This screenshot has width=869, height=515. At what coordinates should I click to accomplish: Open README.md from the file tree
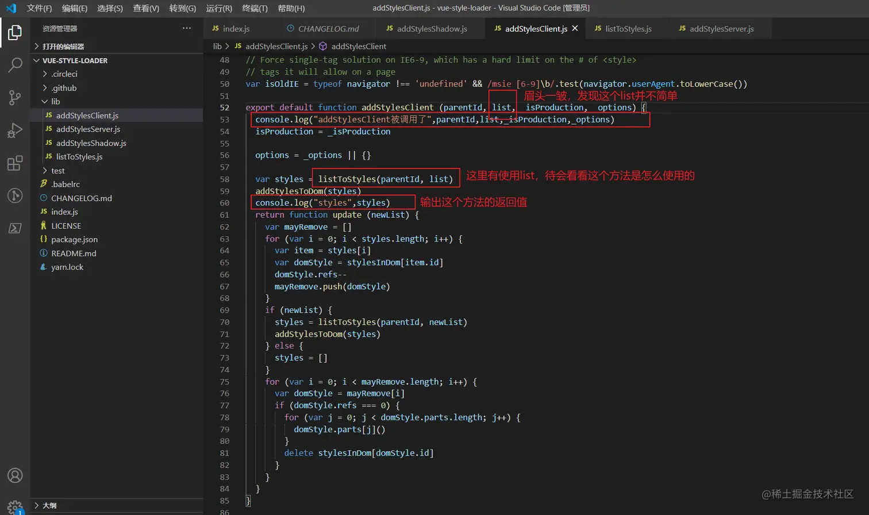coord(117,253)
